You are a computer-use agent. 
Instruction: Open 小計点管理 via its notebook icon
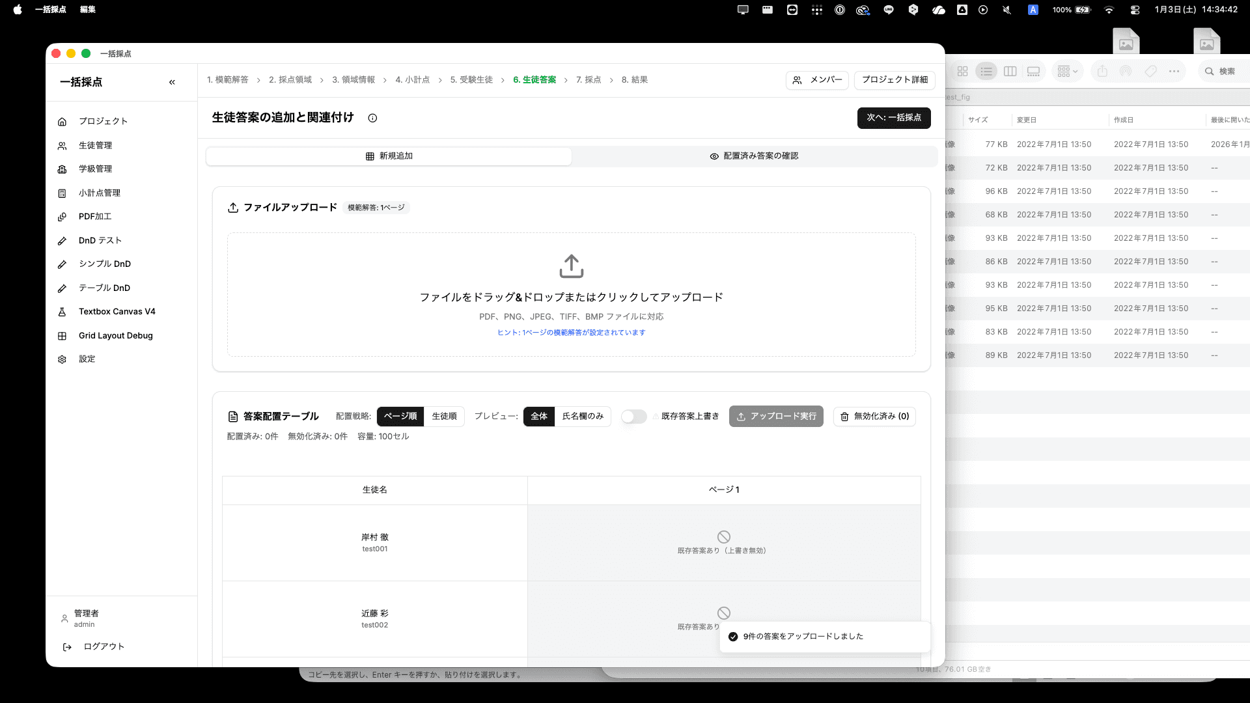[x=62, y=193]
